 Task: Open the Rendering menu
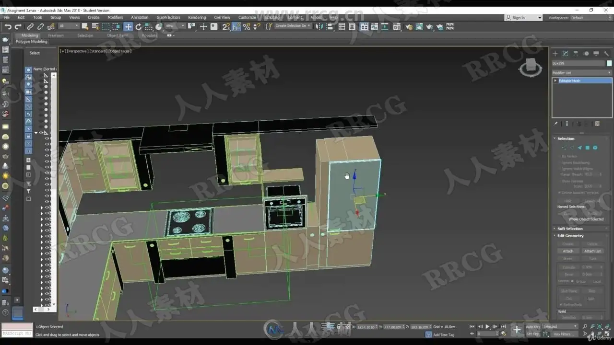click(x=197, y=17)
